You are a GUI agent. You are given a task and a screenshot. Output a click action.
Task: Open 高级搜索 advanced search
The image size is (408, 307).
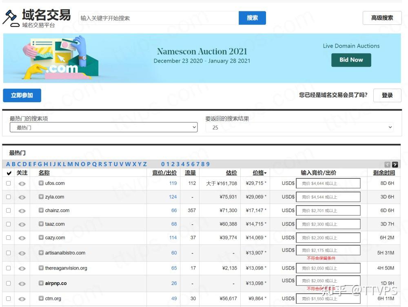pyautogui.click(x=382, y=18)
